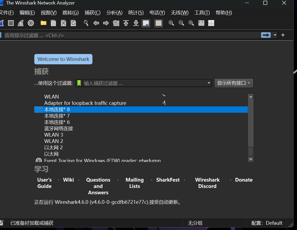Zoom out the main window text
The image size is (297, 230).
181,23
